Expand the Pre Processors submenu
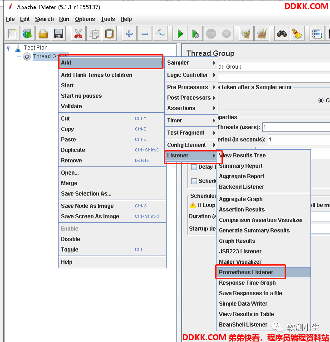Screen dimensions: 330x342 pos(191,87)
